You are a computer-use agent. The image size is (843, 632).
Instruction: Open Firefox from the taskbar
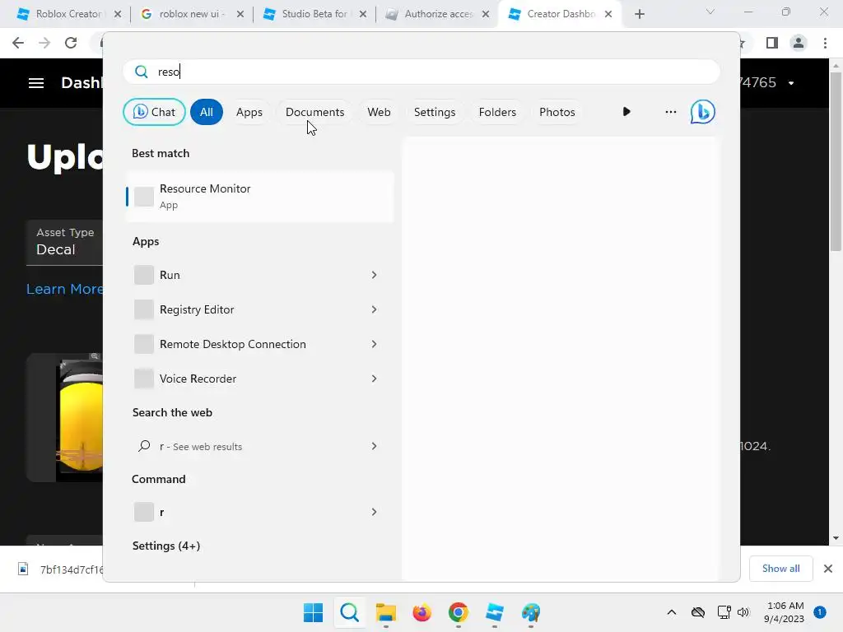(422, 612)
